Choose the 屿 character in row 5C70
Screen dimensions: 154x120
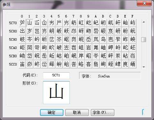tap(133, 23)
